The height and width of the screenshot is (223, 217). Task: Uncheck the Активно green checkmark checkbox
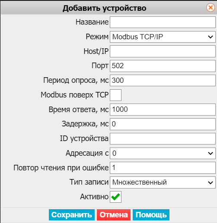point(115,197)
